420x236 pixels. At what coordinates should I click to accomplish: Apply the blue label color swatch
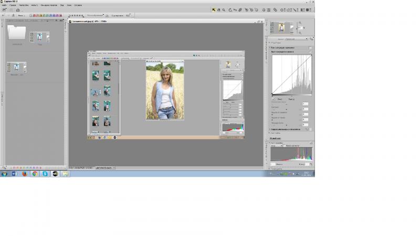point(51,16)
